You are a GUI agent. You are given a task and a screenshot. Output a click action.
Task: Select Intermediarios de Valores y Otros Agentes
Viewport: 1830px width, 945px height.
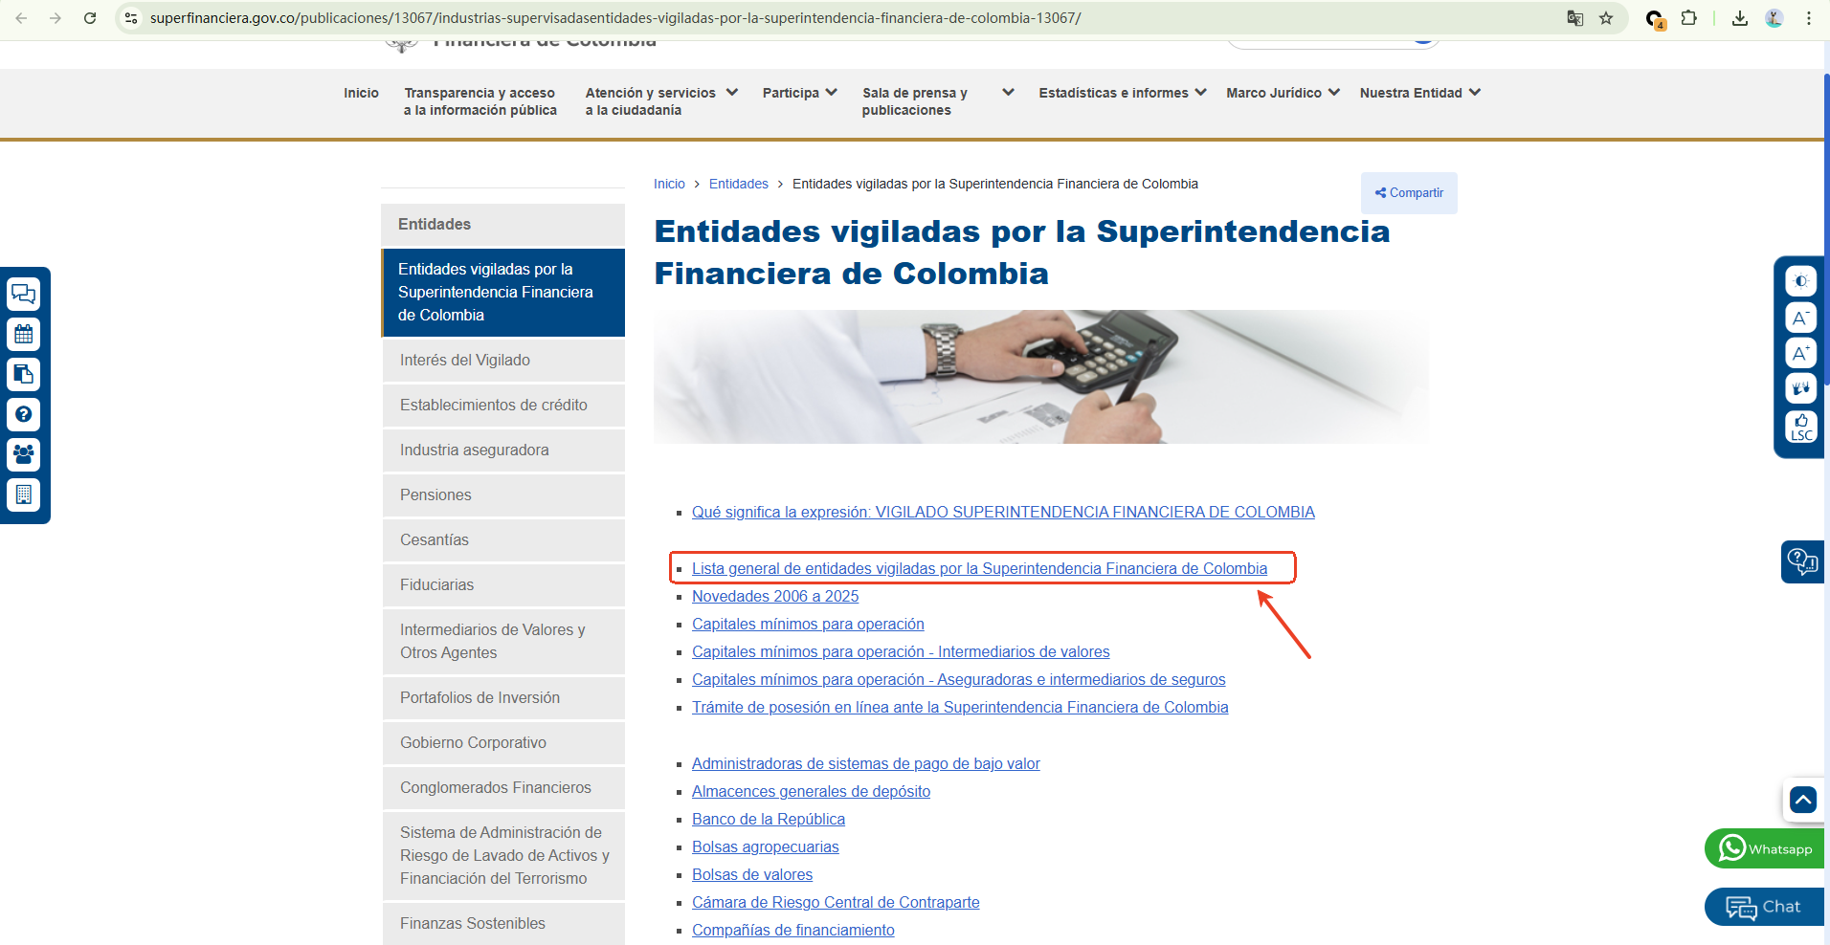503,642
